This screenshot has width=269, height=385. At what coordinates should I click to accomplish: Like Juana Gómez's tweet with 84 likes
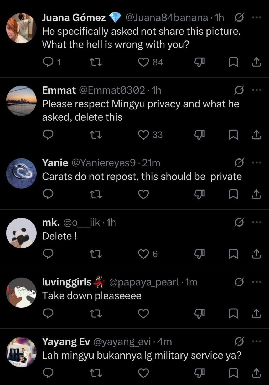[x=143, y=62]
